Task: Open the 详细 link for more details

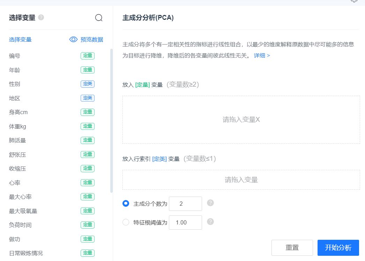Action: (x=262, y=55)
